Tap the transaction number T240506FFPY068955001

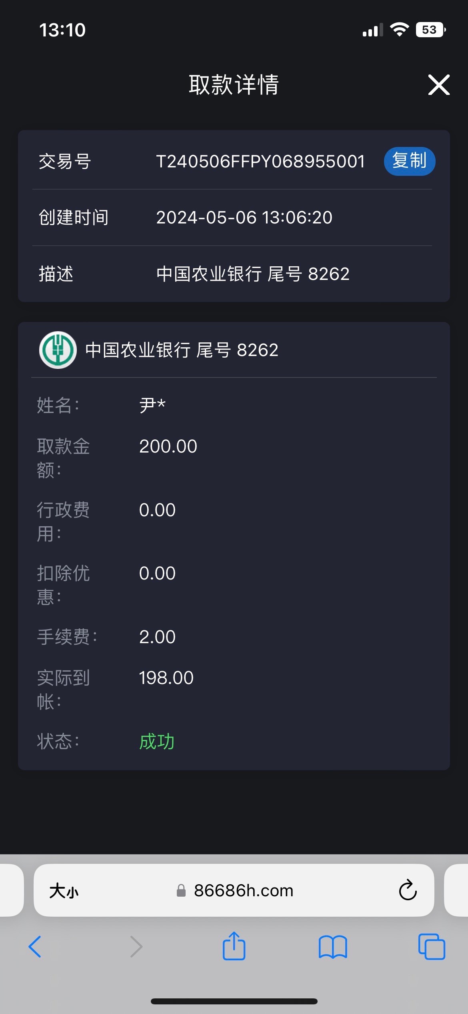coord(260,161)
